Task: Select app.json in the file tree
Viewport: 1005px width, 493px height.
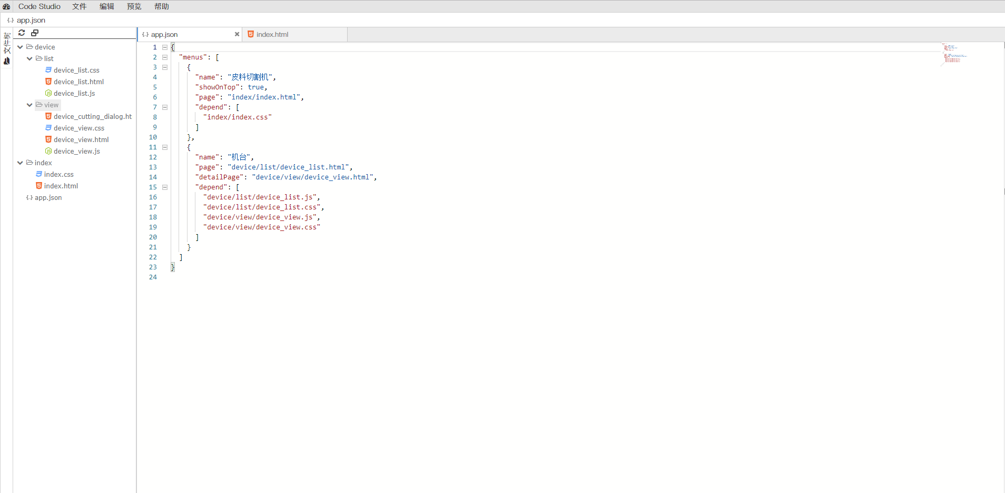Action: 48,197
